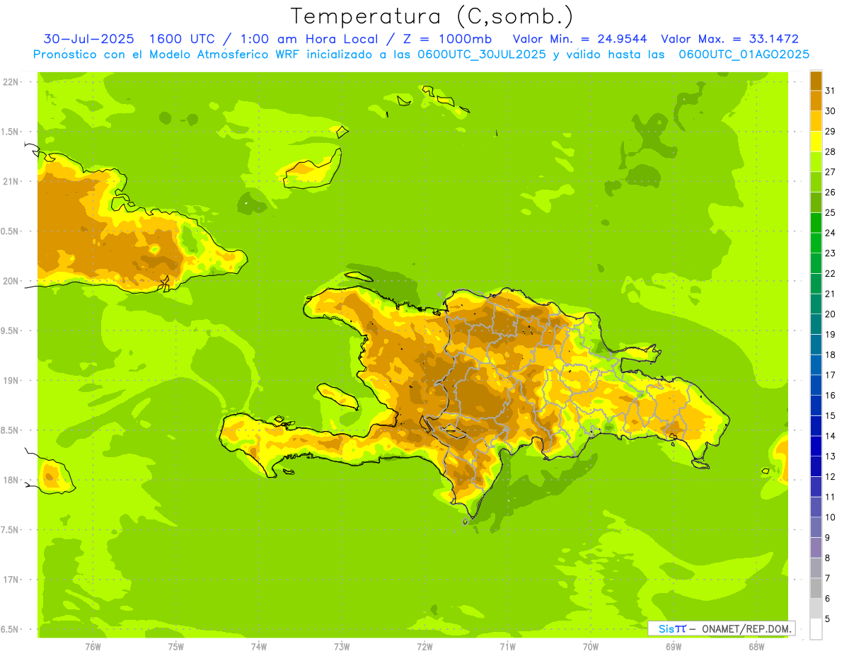
Task: Click the legend value "29"
Action: click(830, 131)
